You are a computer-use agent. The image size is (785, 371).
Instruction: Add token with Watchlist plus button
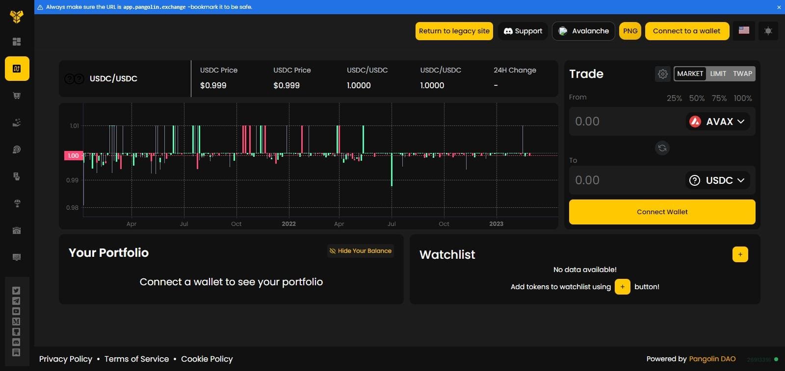pyautogui.click(x=740, y=254)
